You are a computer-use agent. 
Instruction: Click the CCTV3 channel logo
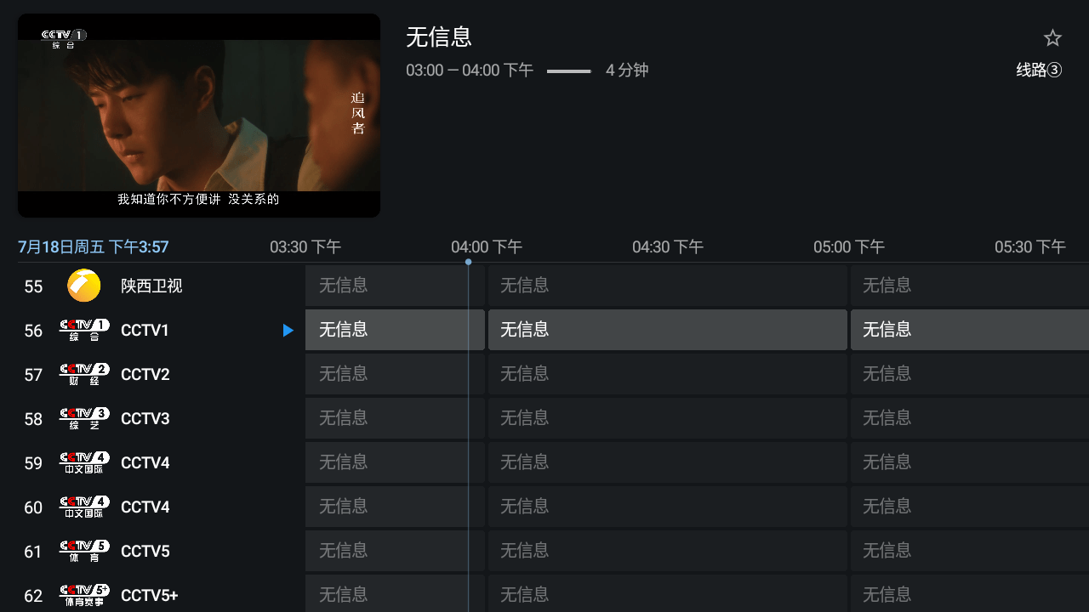pos(83,418)
